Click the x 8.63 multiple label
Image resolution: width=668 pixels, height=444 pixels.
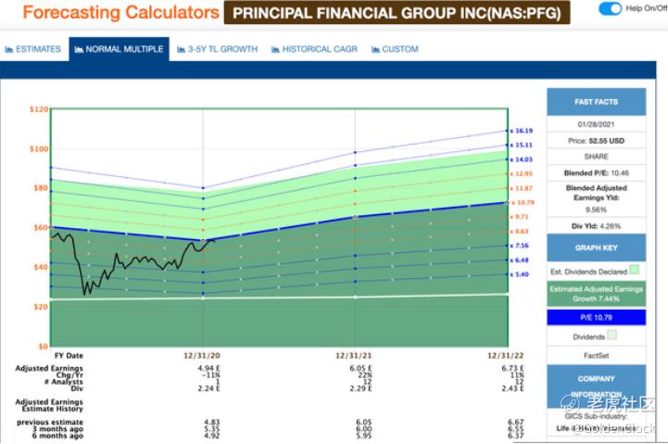pyautogui.click(x=520, y=231)
